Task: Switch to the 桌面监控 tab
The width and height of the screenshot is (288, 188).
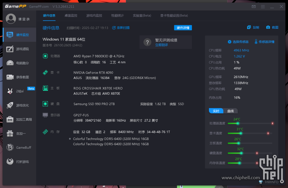Action: [71, 16]
